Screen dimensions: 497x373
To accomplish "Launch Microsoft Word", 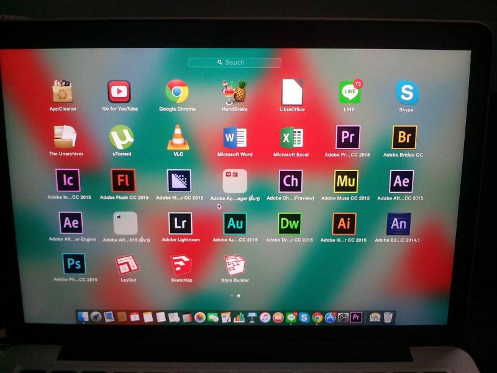I will coord(235,137).
